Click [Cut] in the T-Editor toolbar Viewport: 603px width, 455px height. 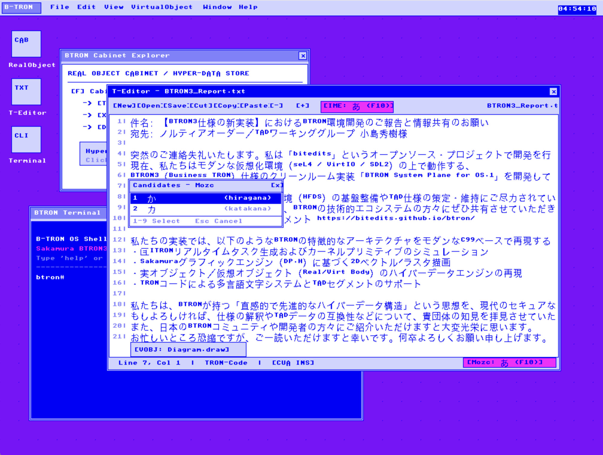201,106
